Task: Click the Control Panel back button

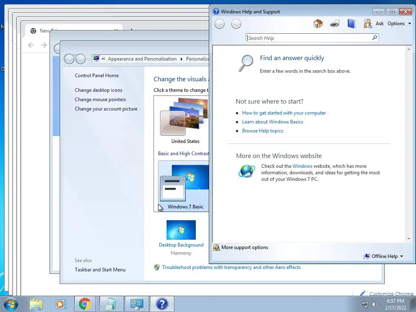Action: click(x=69, y=59)
